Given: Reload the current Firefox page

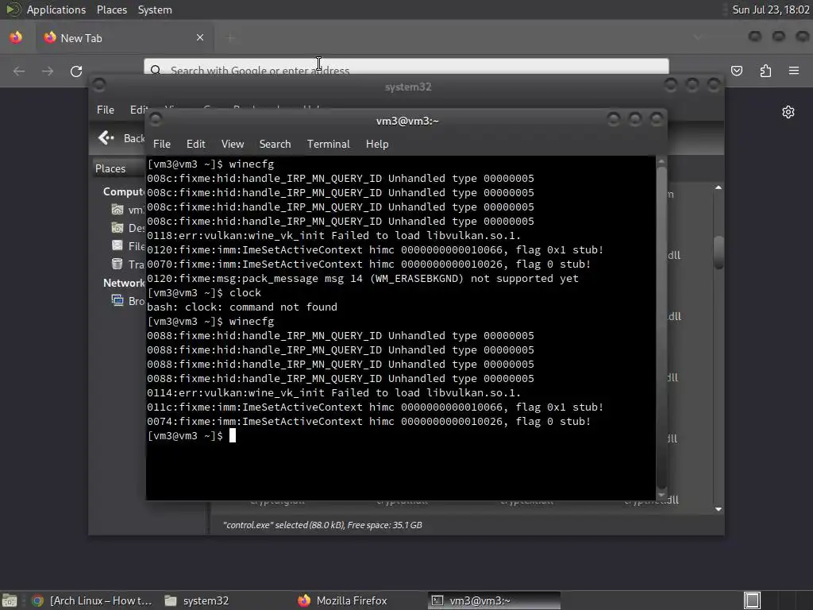Looking at the screenshot, I should 76,71.
